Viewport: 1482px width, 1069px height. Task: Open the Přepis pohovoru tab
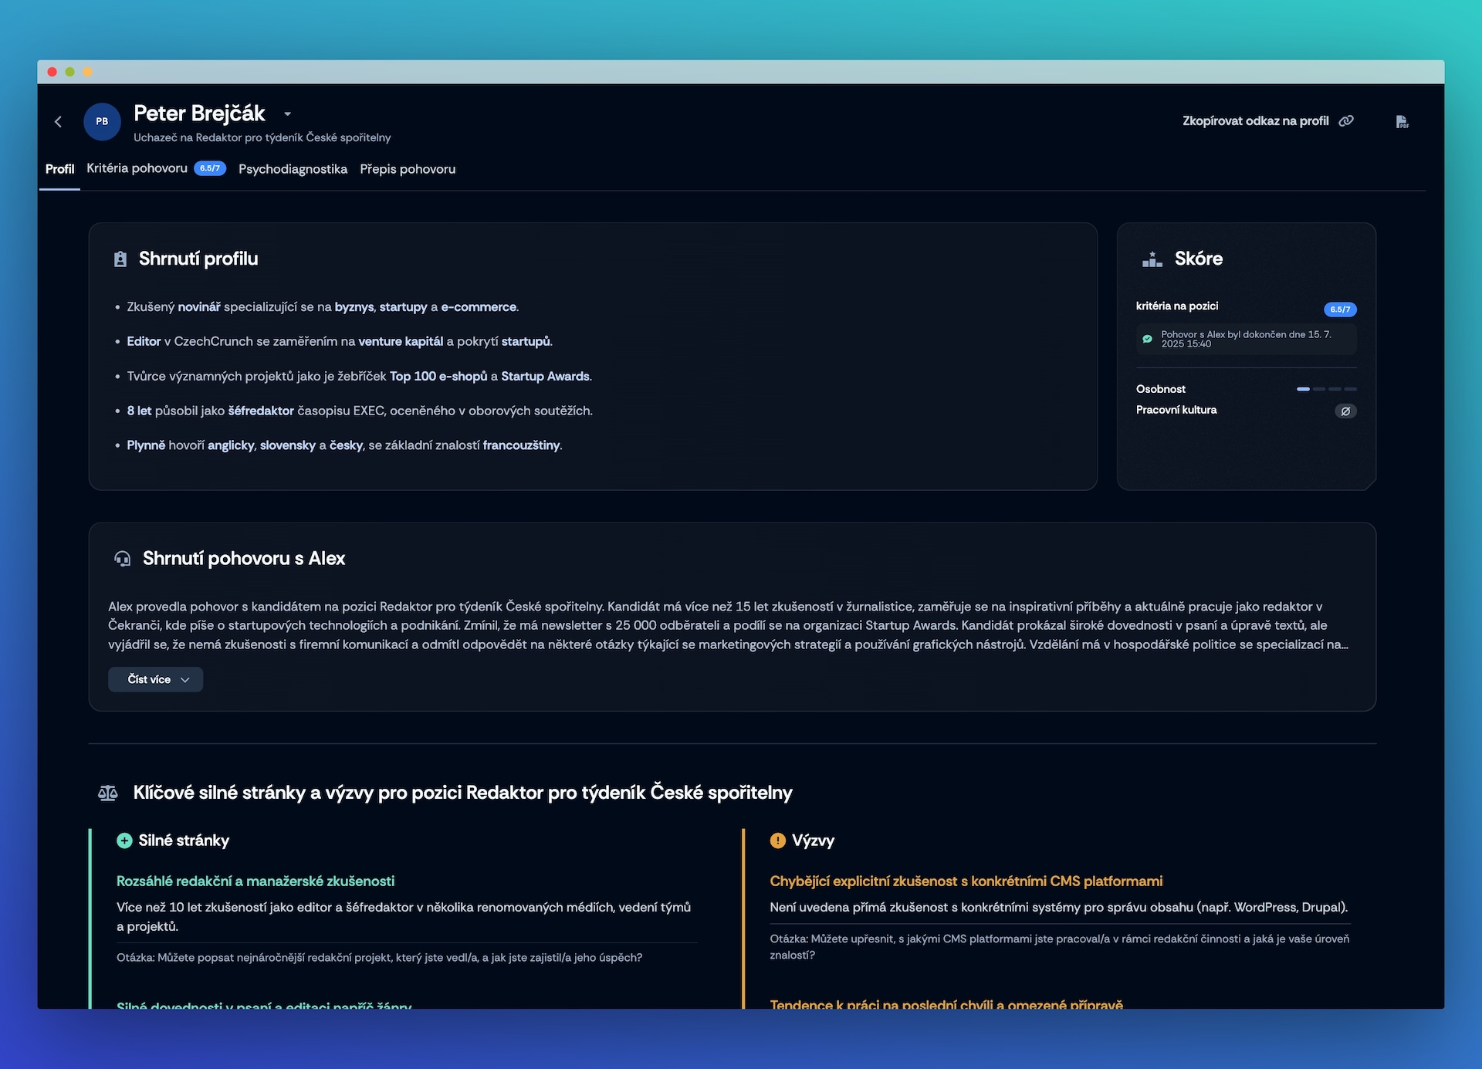click(x=408, y=169)
